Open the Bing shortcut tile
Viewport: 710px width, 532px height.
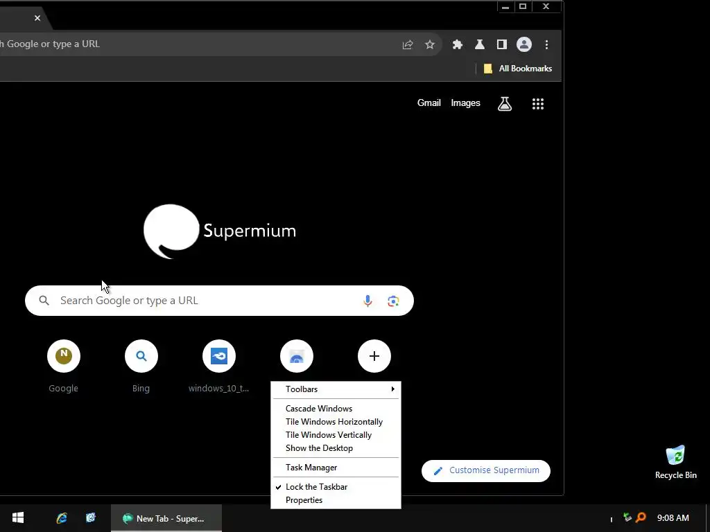[x=141, y=367]
